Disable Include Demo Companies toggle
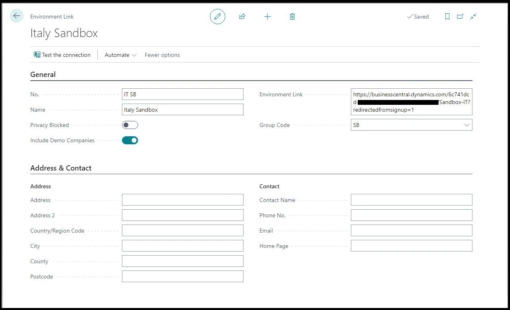Viewport: 510px width, 310px height. pos(130,140)
